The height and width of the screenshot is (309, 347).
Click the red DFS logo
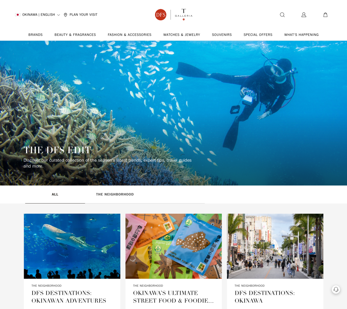pyautogui.click(x=161, y=15)
